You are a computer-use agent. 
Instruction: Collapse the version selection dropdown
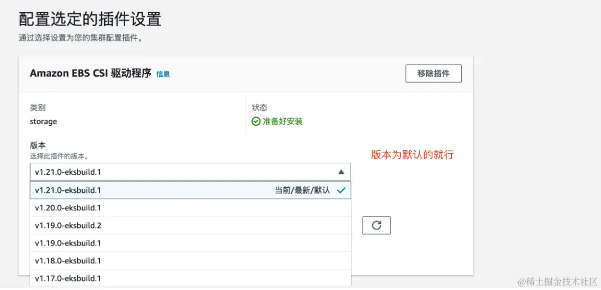coord(341,172)
